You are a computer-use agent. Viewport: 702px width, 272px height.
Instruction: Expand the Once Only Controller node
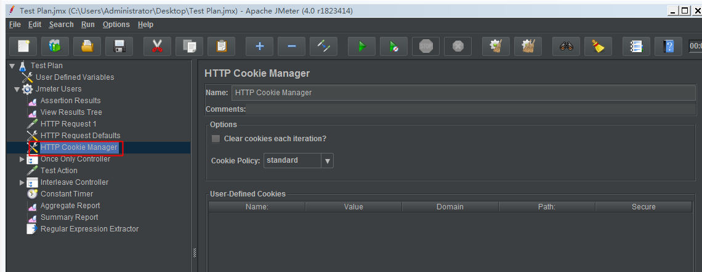click(x=22, y=159)
